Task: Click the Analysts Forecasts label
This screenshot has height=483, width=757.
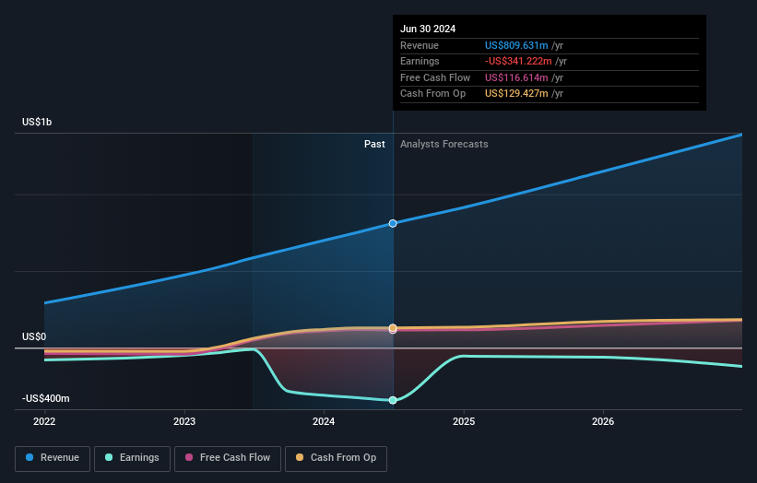Action: point(444,145)
